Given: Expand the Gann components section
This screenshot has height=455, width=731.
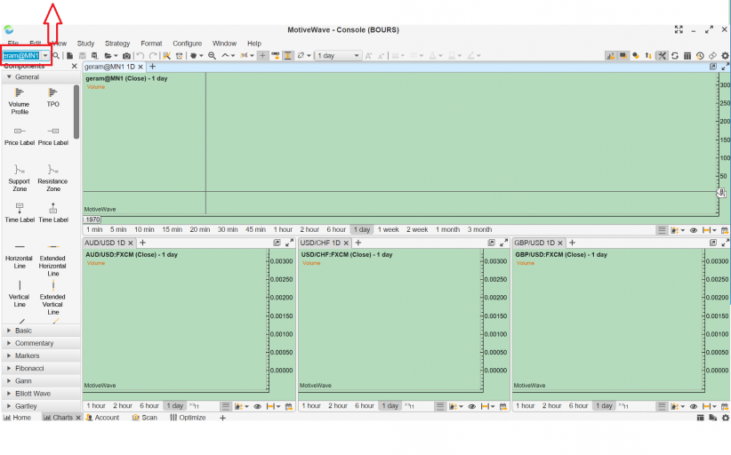Looking at the screenshot, I should click(41, 381).
